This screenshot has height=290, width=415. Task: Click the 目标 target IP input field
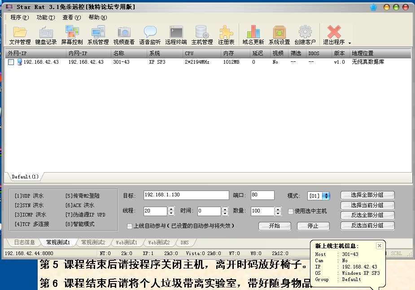tap(186, 195)
